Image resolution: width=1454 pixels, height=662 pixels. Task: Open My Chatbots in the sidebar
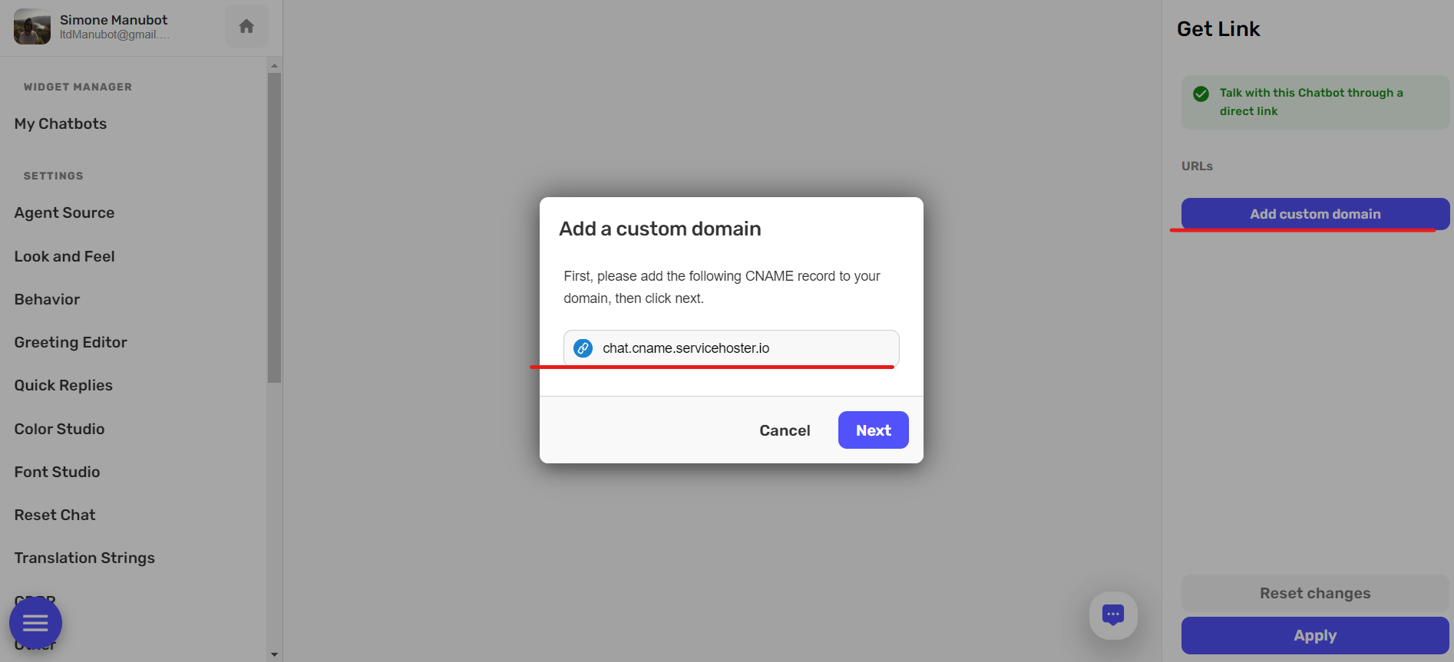click(61, 124)
